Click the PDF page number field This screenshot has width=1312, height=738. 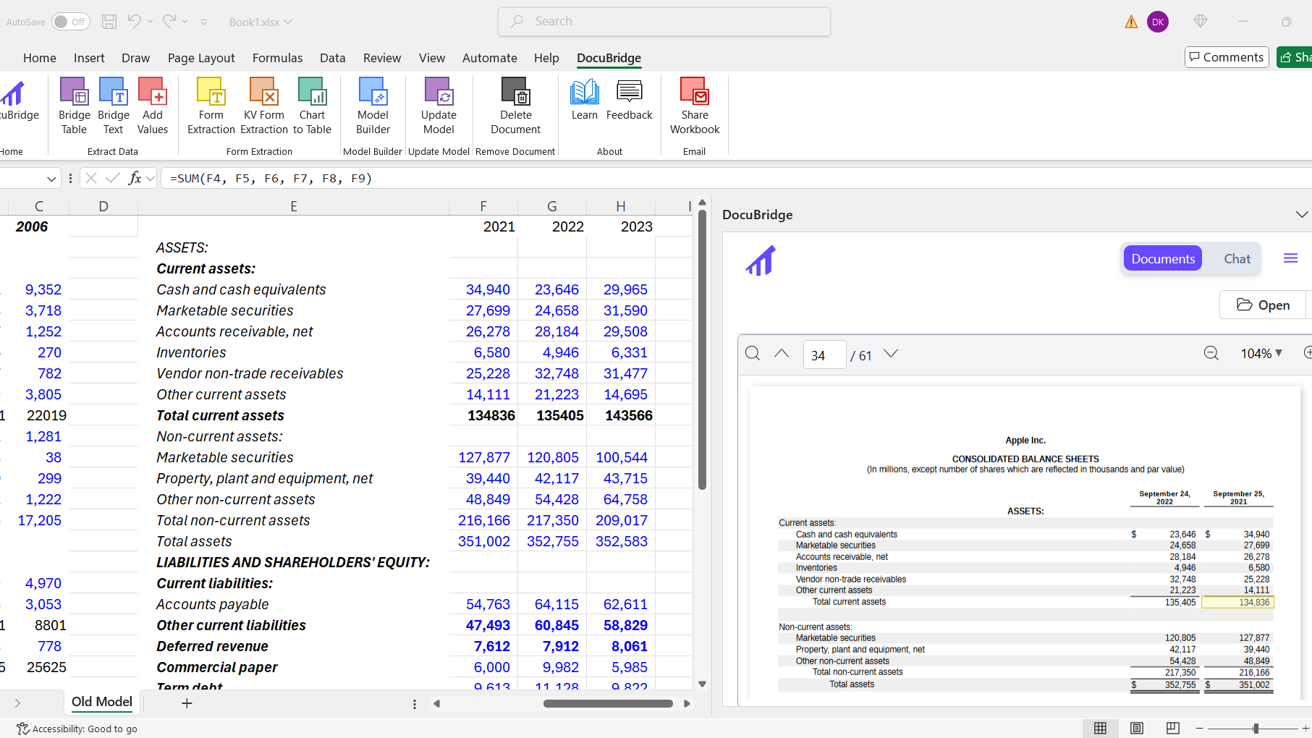[824, 355]
